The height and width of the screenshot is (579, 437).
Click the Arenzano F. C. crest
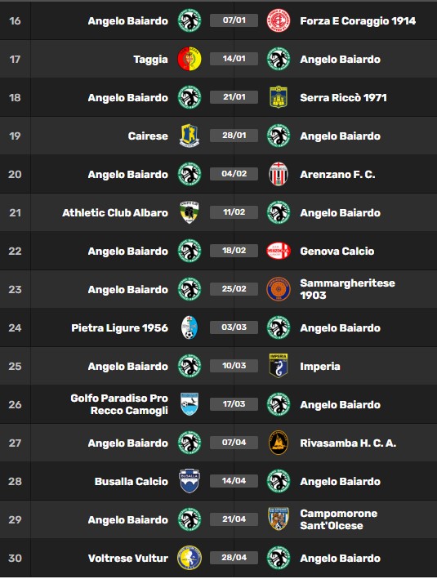[x=279, y=174]
